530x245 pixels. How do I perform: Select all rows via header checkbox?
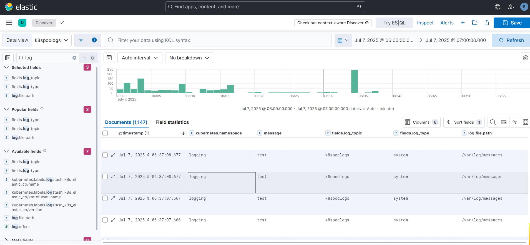coord(105,133)
